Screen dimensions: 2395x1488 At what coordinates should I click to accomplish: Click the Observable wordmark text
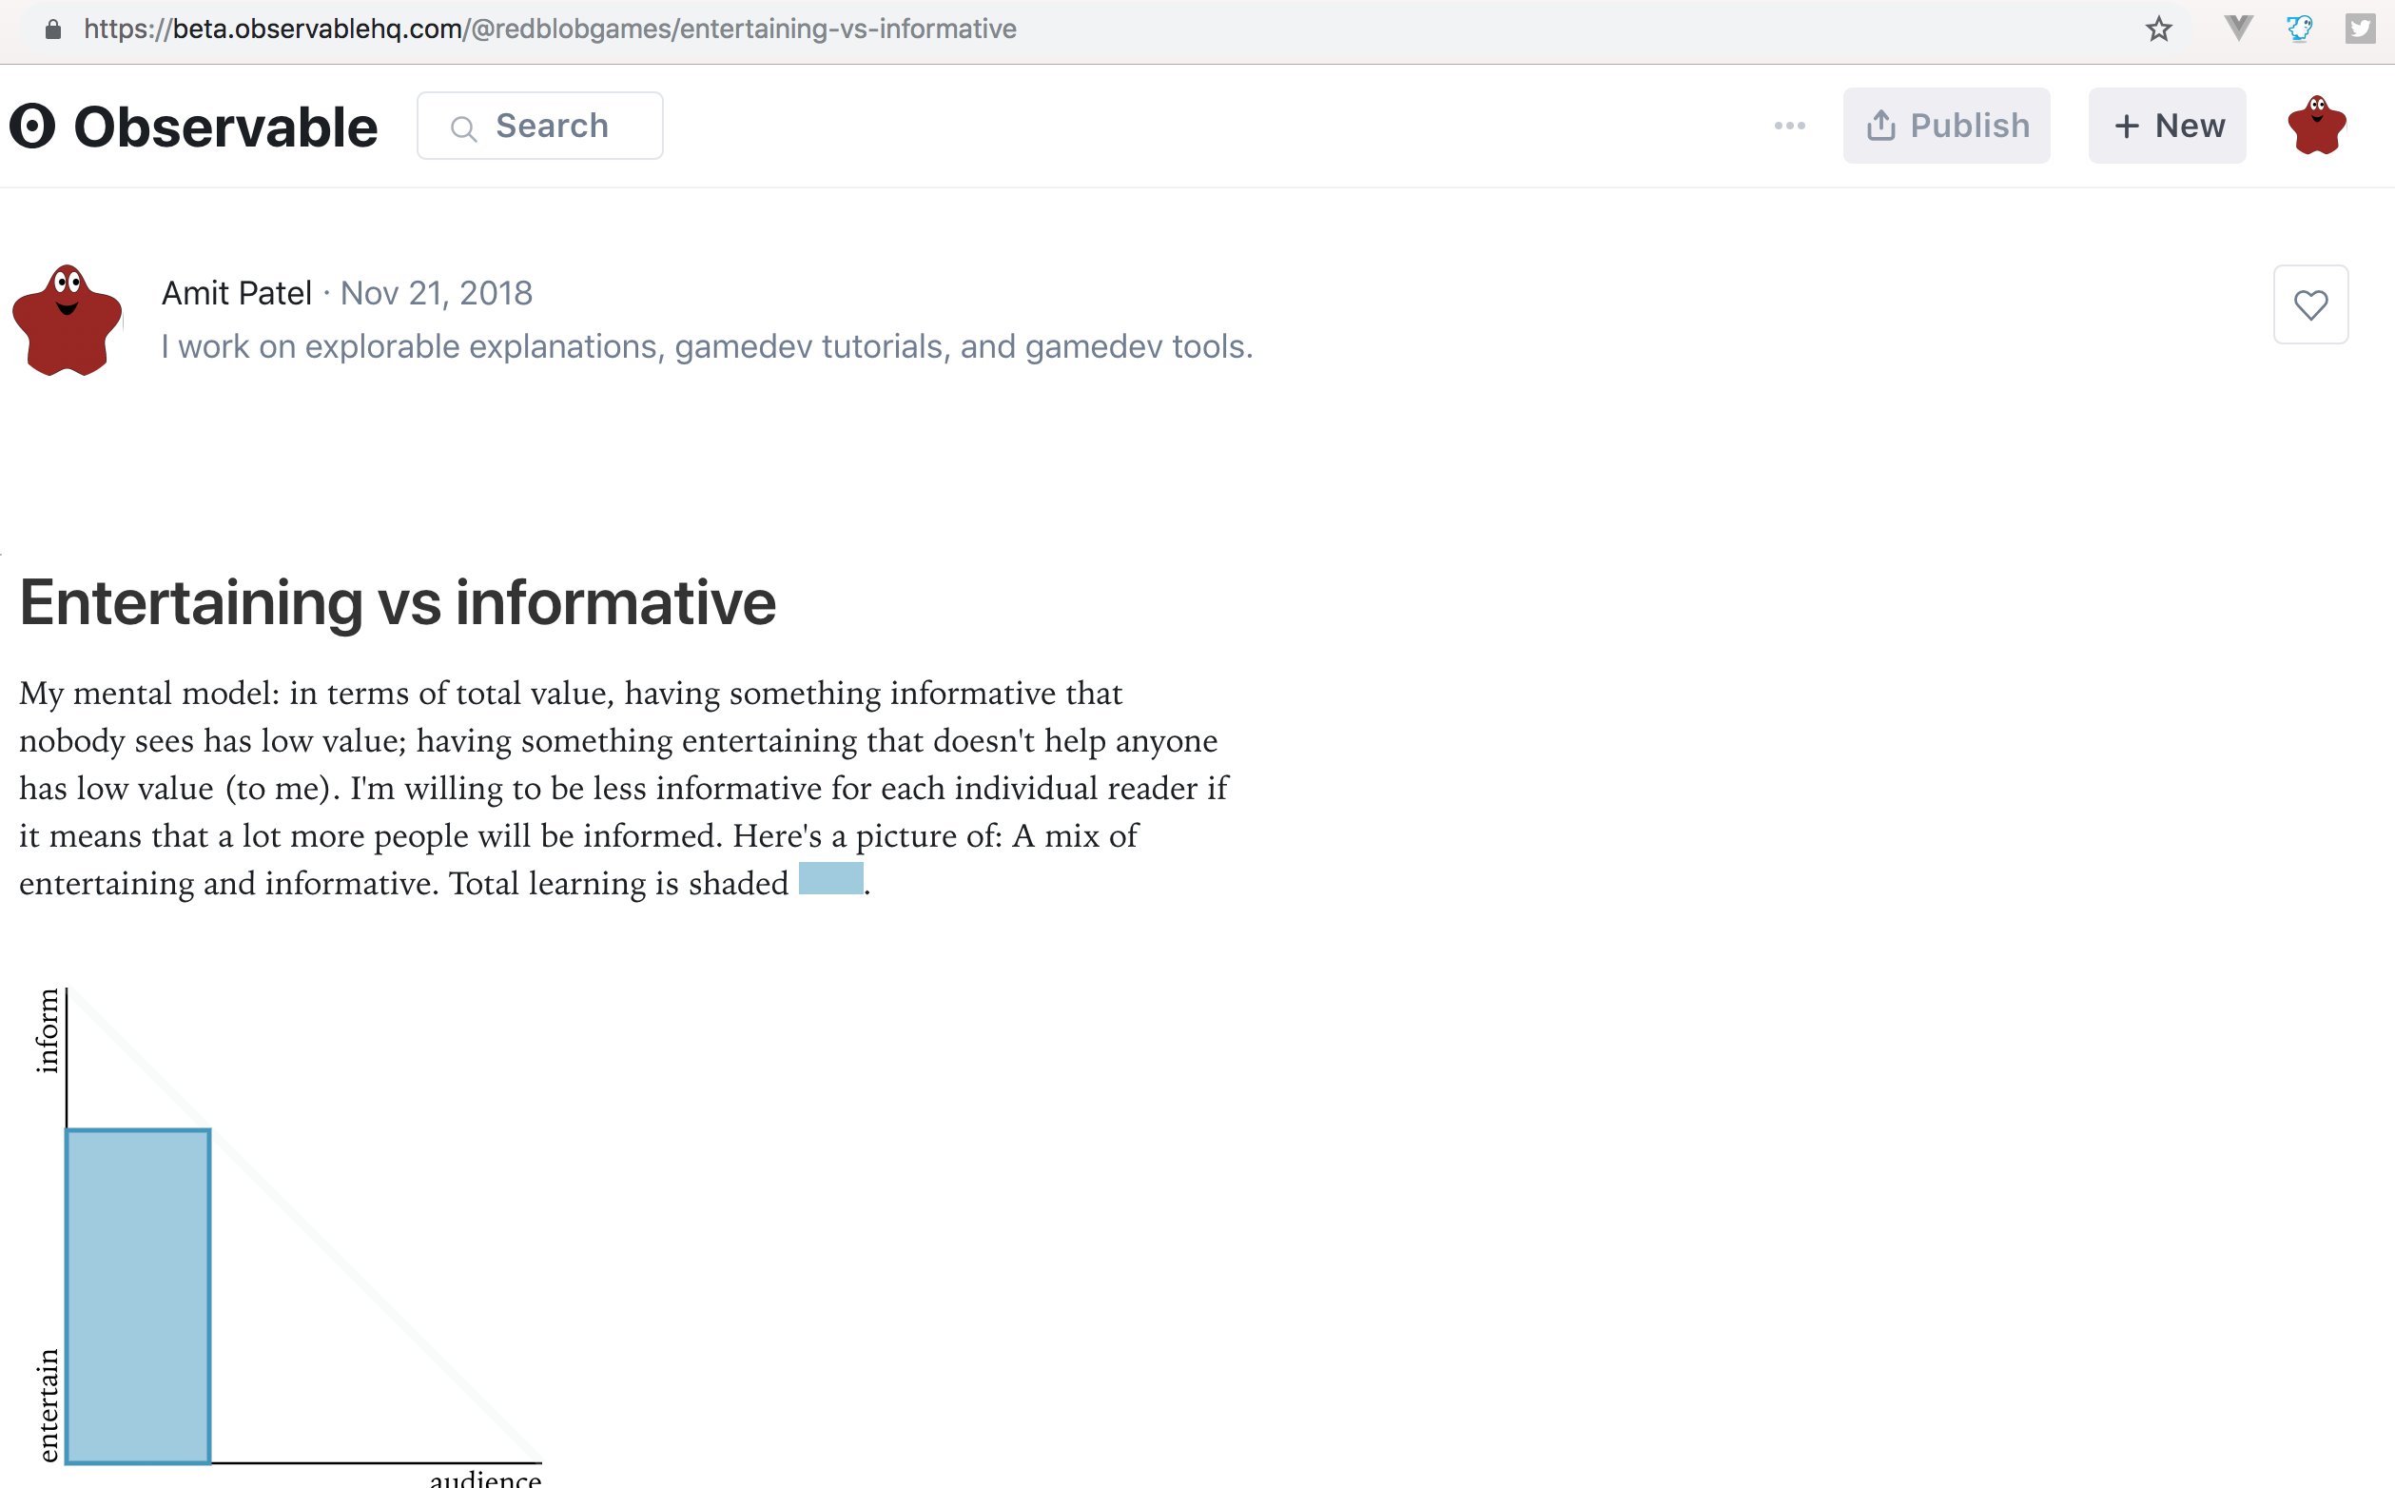pos(225,127)
